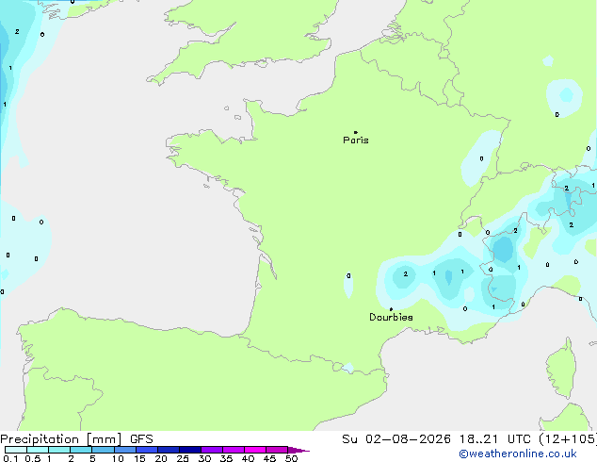Click the legend value label '0.5'

[33, 458]
